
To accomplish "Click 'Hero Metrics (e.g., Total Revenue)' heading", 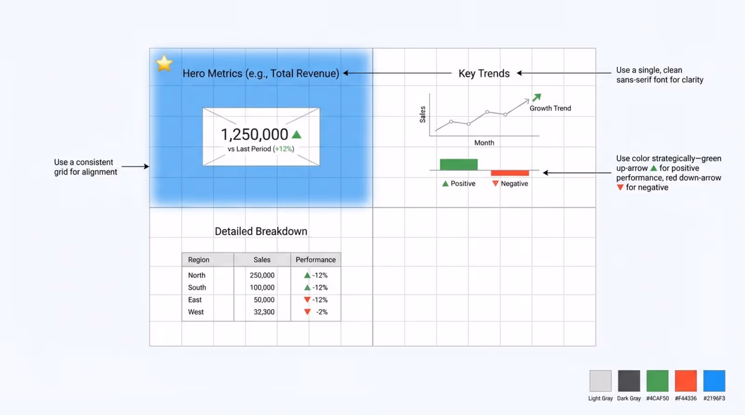I will [x=261, y=74].
